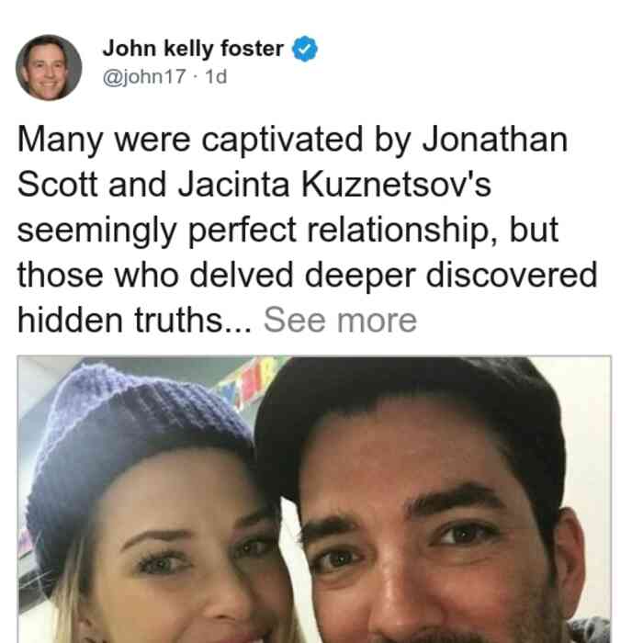643x643 pixels.
Task: Click the word Kuznetsov's in the post
Action: tap(396, 185)
